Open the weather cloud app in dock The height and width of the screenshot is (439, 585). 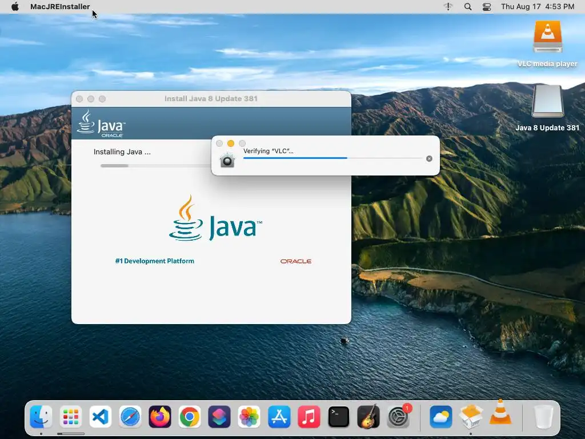[x=440, y=417]
